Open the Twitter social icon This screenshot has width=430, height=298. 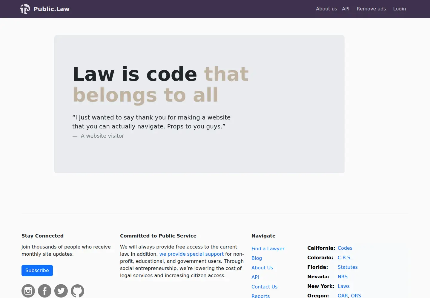click(61, 291)
